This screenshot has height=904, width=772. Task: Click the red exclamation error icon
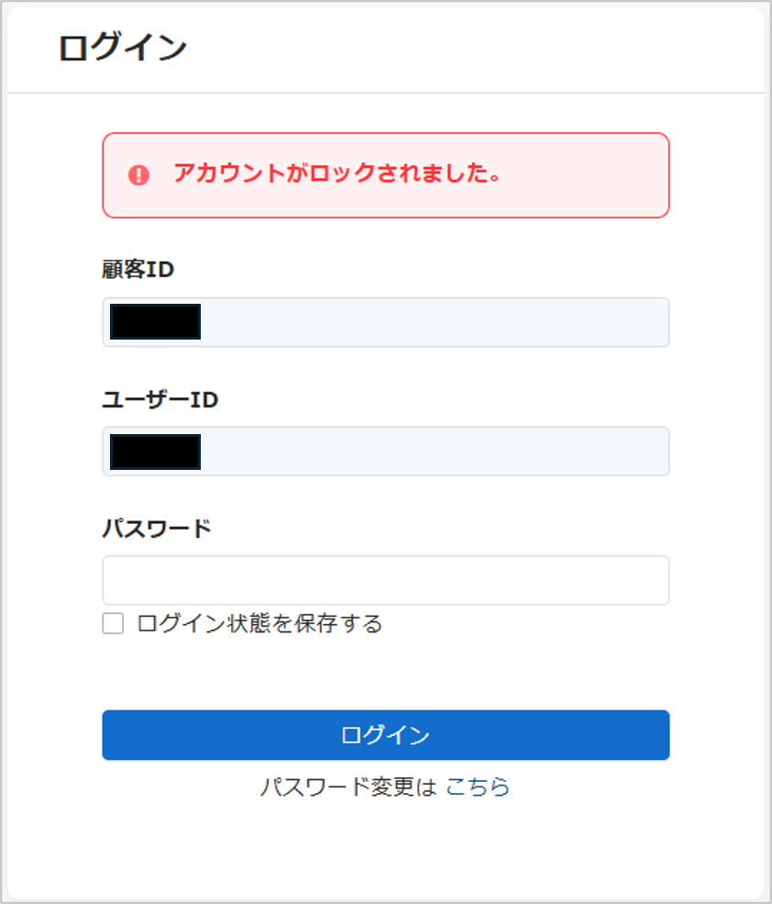(x=138, y=174)
